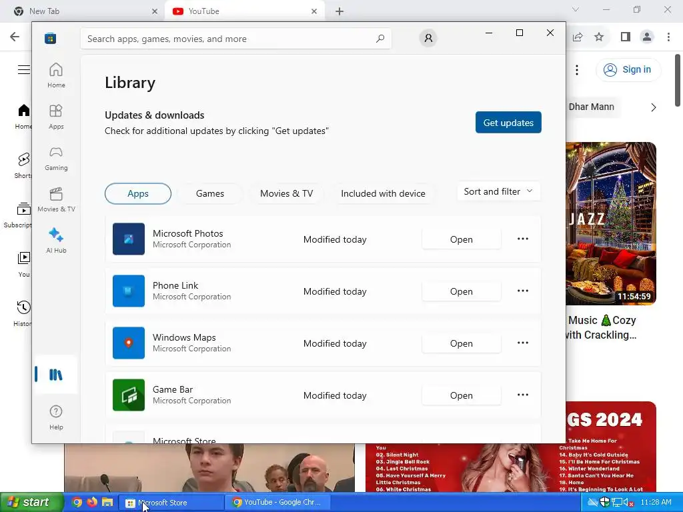This screenshot has height=512, width=683.
Task: Open YouTube hamburger guide menu
Action: point(24,69)
